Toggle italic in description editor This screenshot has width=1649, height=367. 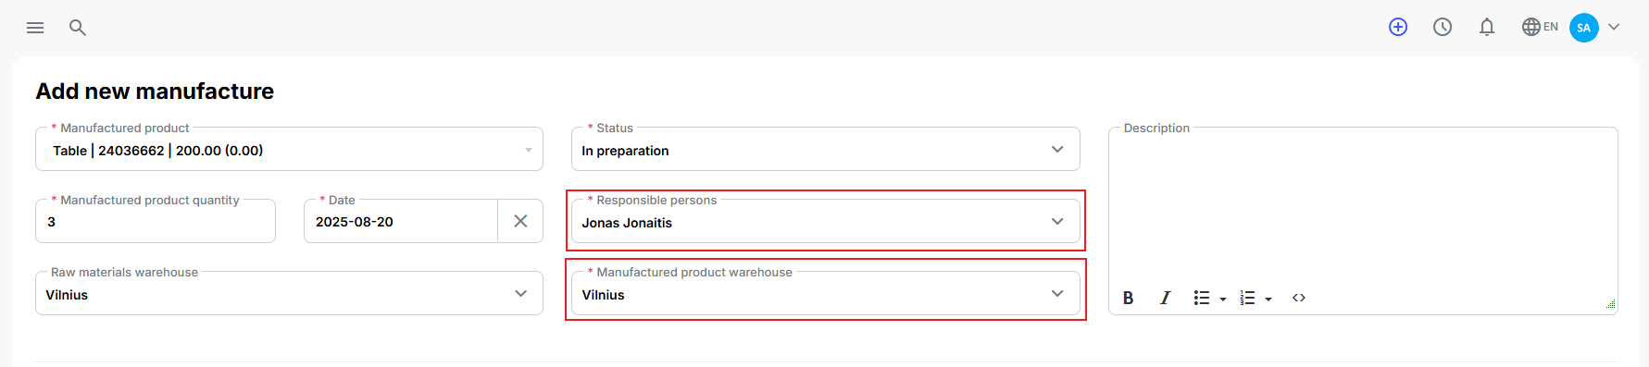[x=1165, y=298]
